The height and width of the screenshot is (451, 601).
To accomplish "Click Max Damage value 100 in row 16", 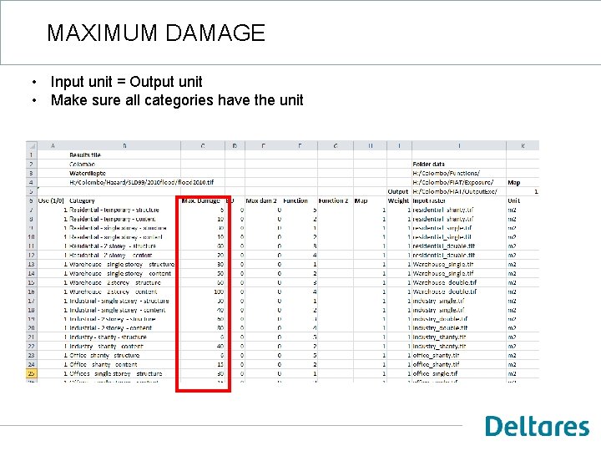I will [x=219, y=291].
